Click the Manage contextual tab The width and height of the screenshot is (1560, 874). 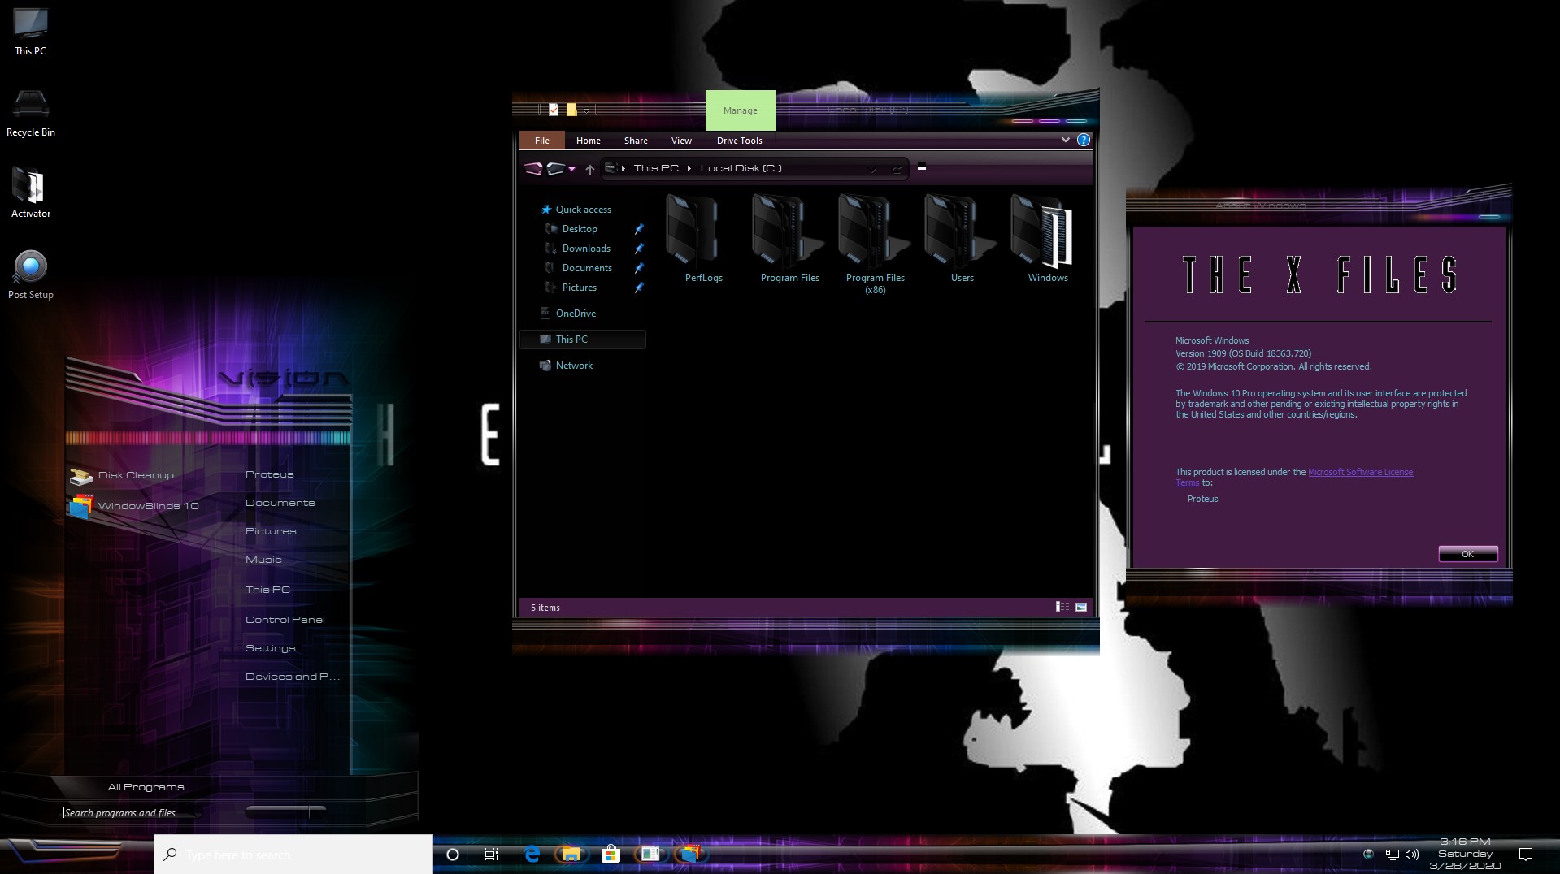point(741,110)
